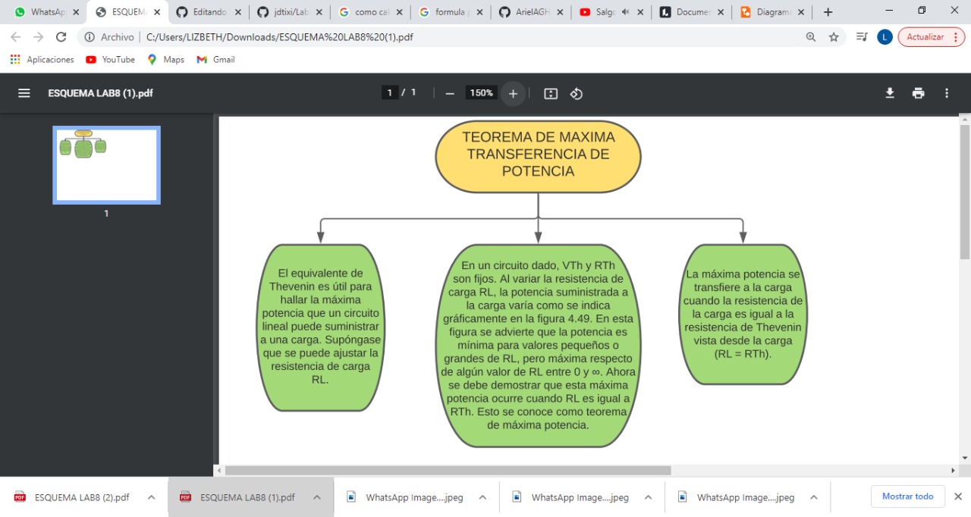Open the Gmail bookmark

[215, 59]
